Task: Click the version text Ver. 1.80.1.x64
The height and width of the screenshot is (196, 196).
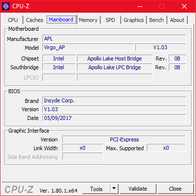Action: pyautogui.click(x=58, y=191)
